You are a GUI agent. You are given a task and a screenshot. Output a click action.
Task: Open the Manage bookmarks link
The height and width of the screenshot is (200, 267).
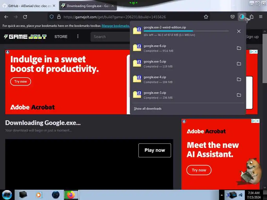(x=116, y=26)
